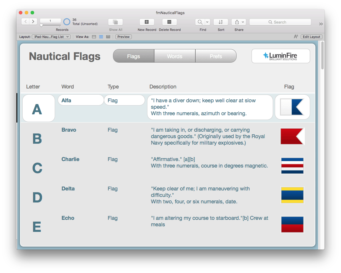Click the Description column header
This screenshot has height=273, width=341.
163,87
